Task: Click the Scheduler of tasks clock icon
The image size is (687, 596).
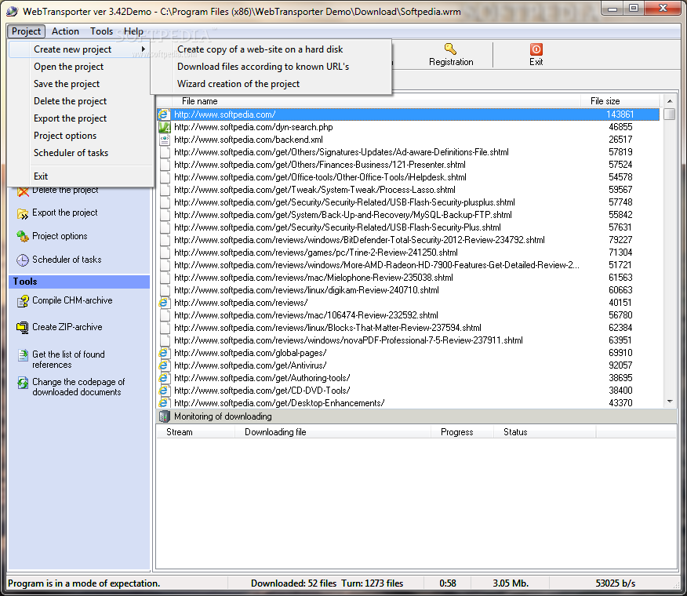Action: point(22,260)
